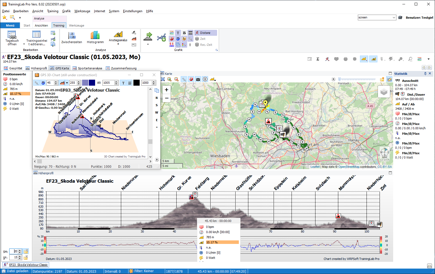Toggle text T option in Grafik group
The width and height of the screenshot is (435, 274).
pos(178,33)
